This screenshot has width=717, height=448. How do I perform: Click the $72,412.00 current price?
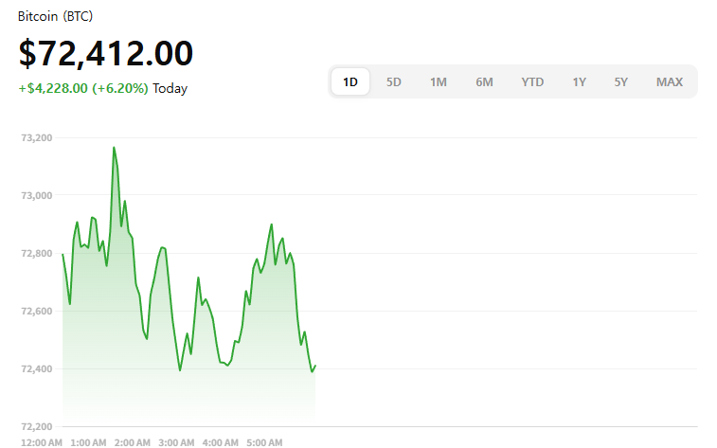tap(106, 53)
